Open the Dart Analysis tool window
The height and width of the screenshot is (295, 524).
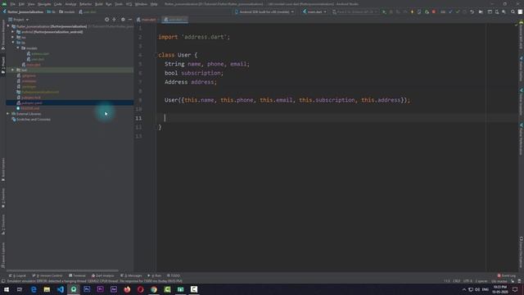click(x=103, y=275)
